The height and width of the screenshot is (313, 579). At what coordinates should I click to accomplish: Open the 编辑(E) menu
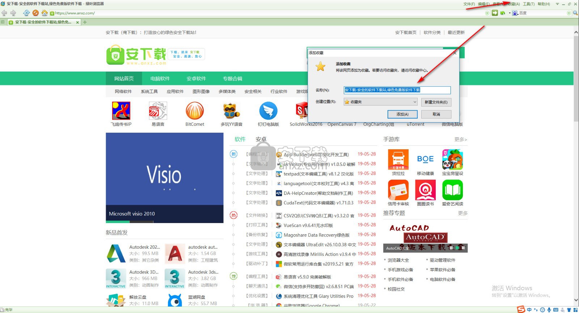(484, 4)
